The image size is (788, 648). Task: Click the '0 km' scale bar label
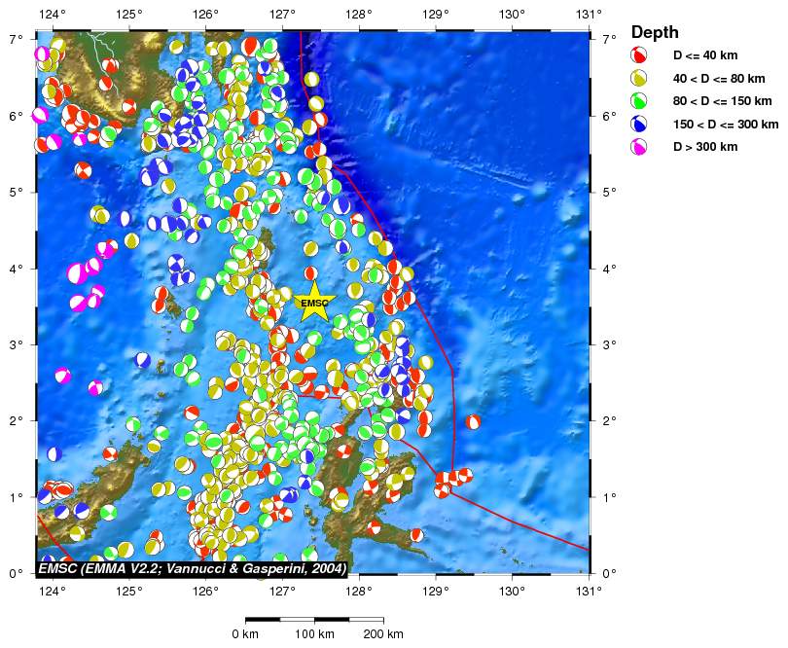245,634
